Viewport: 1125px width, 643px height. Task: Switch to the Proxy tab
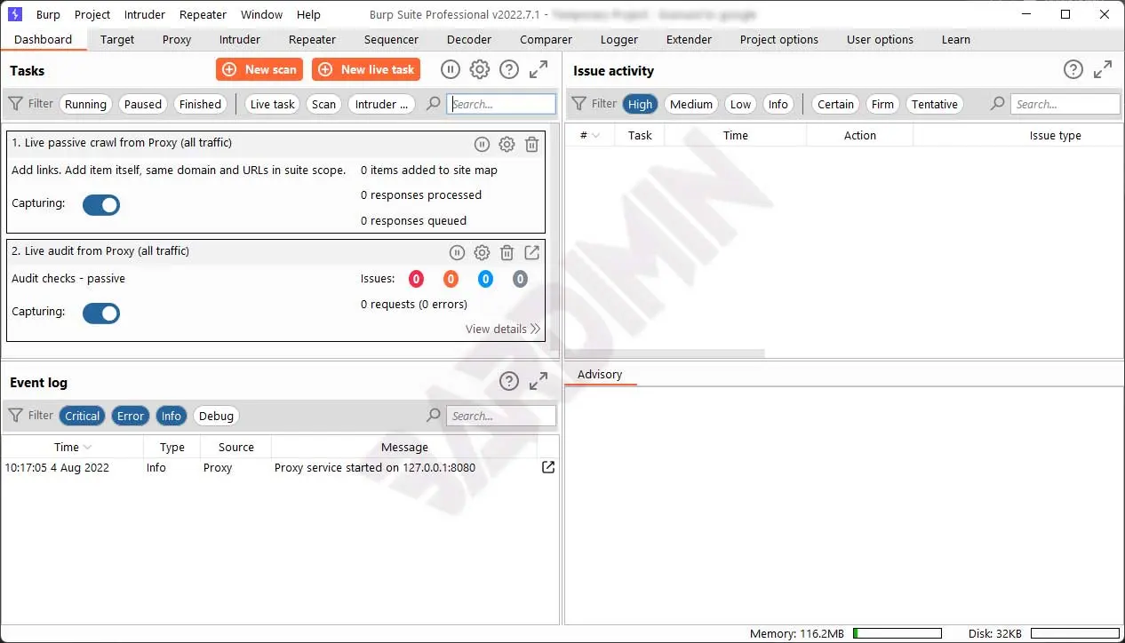click(x=177, y=39)
